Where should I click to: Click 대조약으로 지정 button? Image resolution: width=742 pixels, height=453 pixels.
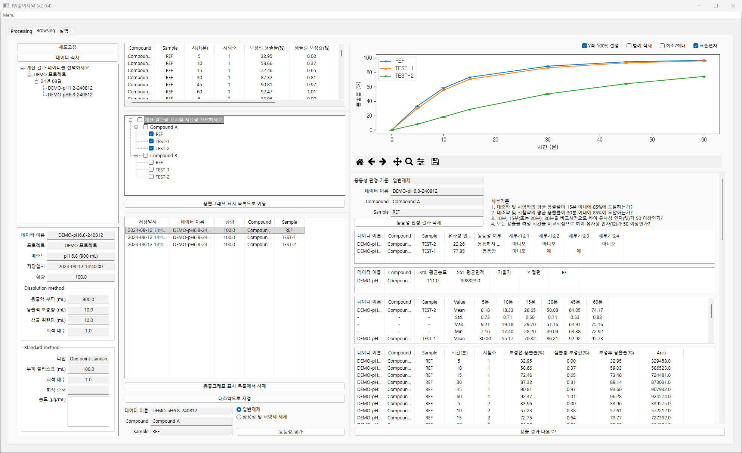click(x=235, y=398)
